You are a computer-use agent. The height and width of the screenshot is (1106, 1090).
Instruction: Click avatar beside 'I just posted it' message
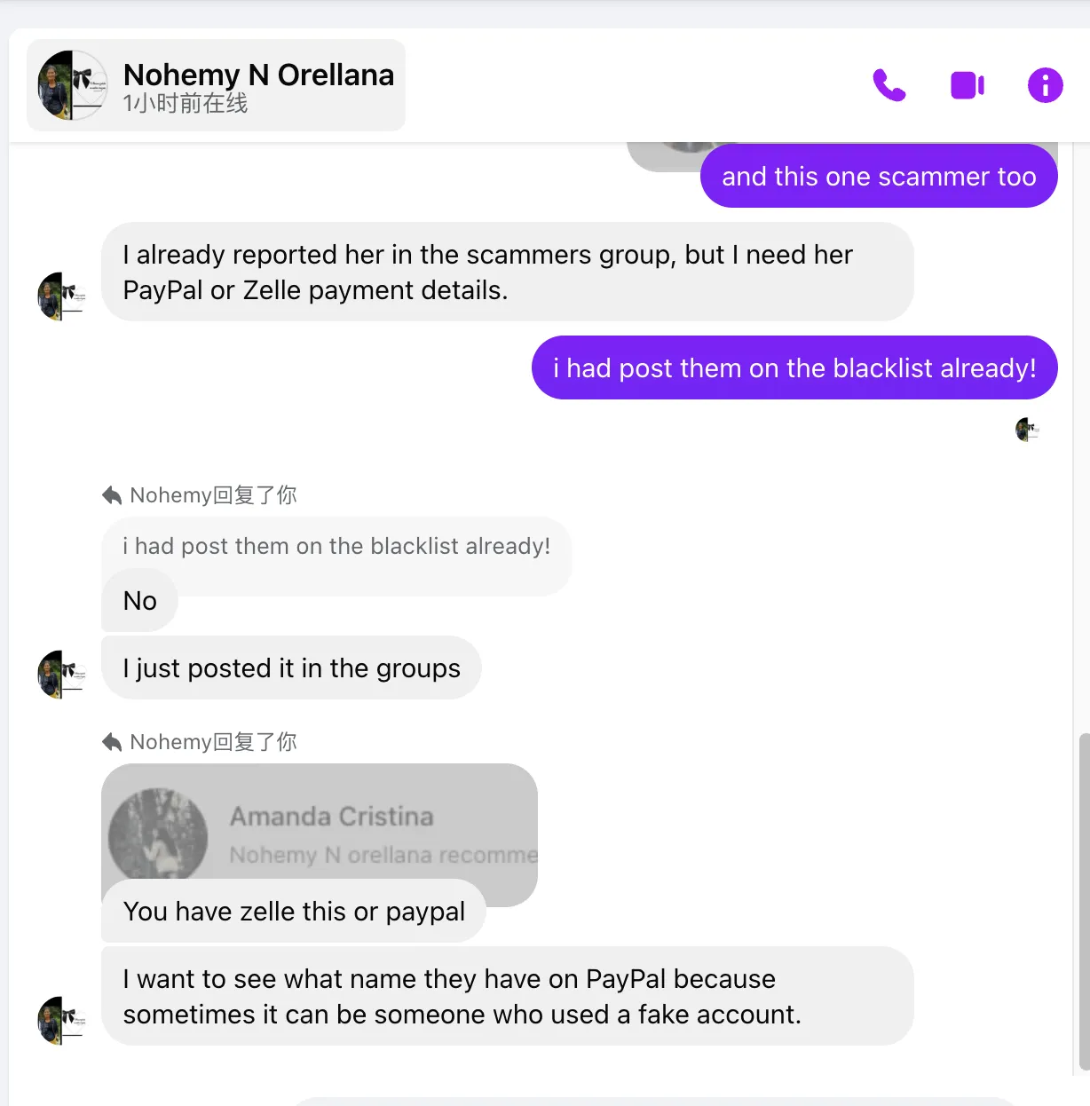click(61, 675)
